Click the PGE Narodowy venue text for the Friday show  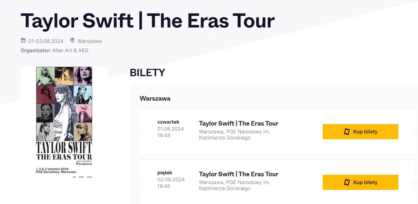tap(234, 185)
